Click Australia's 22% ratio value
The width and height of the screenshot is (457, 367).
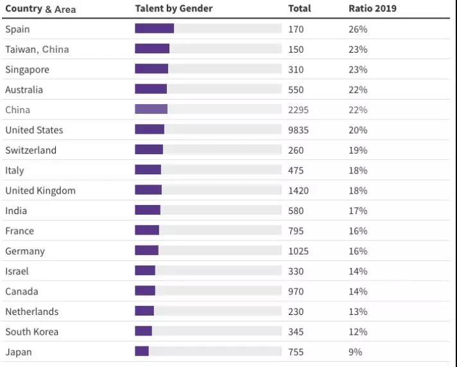[x=358, y=89]
